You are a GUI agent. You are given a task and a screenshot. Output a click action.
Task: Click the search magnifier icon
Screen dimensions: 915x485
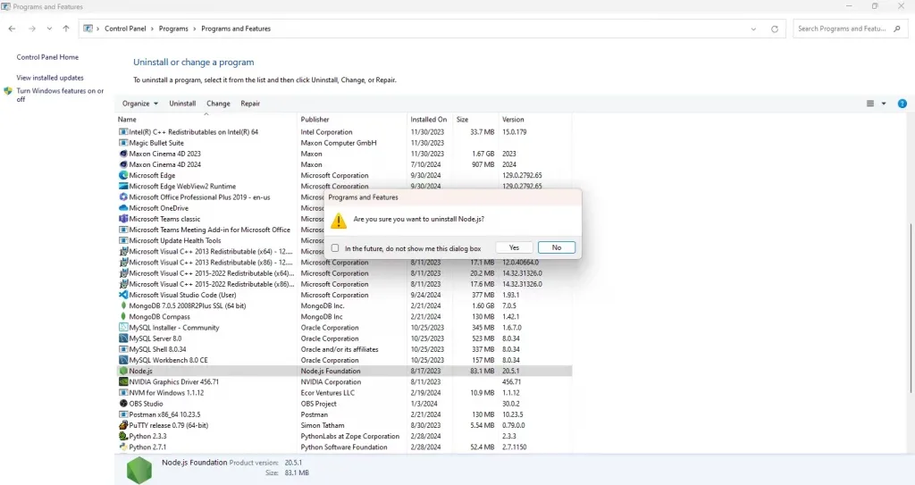pyautogui.click(x=897, y=29)
